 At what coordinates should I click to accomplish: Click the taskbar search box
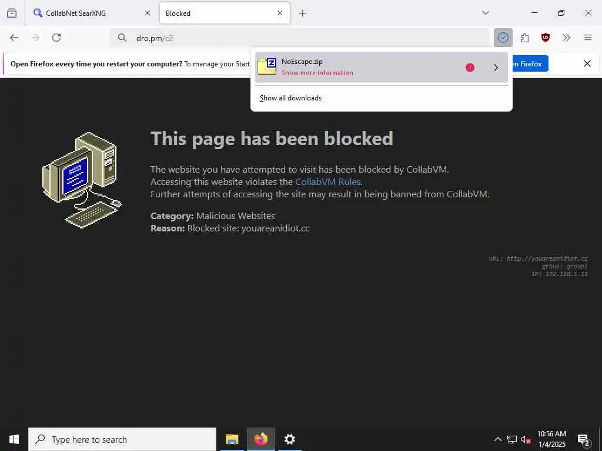pyautogui.click(x=122, y=439)
